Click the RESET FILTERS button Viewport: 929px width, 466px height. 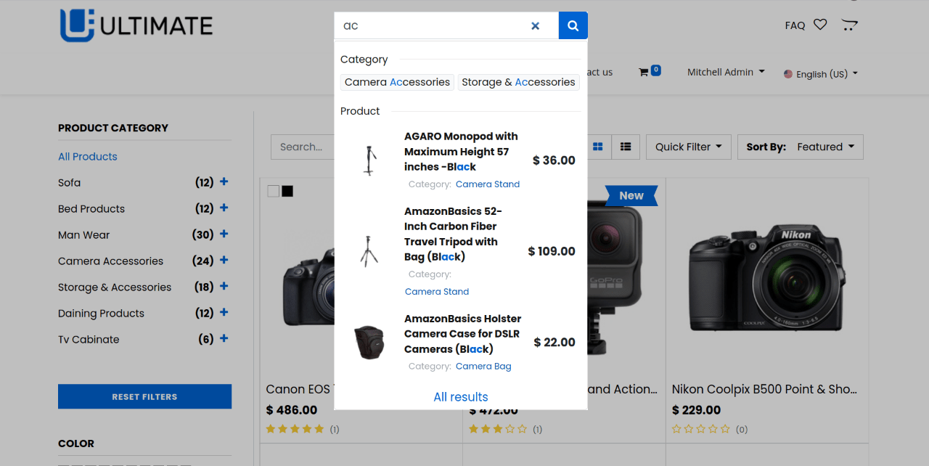tap(144, 396)
